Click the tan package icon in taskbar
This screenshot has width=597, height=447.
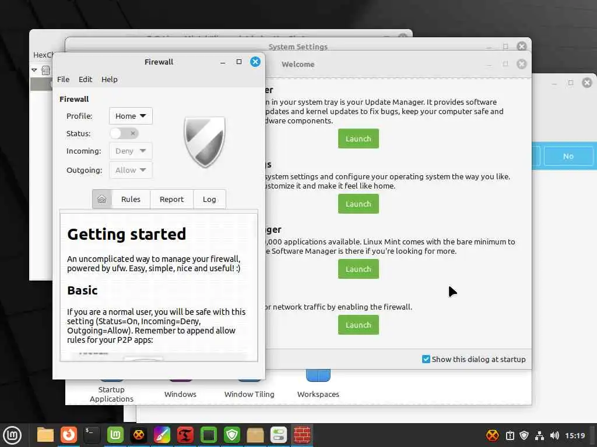click(x=255, y=435)
